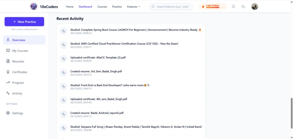The width and height of the screenshot is (293, 139).
Task: Open the Features menu label
Action: pyautogui.click(x=132, y=7)
